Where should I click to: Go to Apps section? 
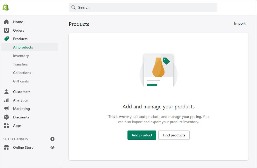point(17,126)
